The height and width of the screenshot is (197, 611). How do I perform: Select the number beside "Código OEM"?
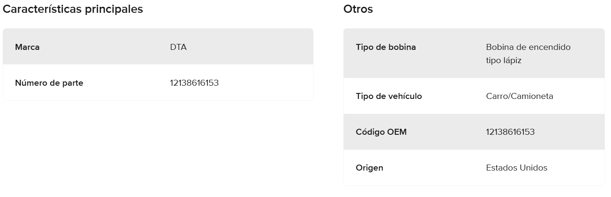pyautogui.click(x=510, y=132)
